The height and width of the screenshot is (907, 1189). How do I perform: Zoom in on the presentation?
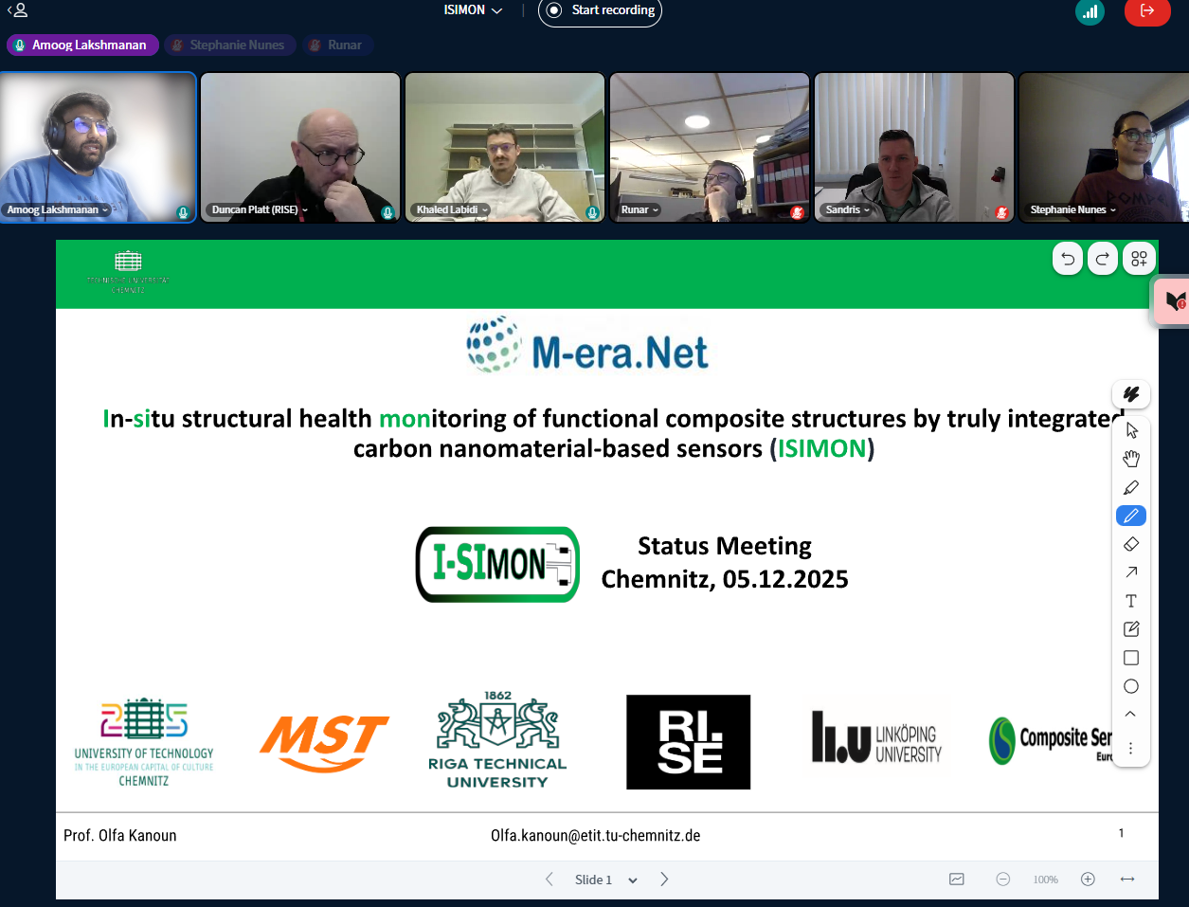(1089, 880)
